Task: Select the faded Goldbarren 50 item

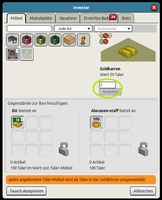Action: [x=27, y=54]
